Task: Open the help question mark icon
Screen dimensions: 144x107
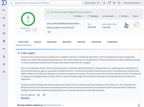Action: pyautogui.click(x=114, y=3)
